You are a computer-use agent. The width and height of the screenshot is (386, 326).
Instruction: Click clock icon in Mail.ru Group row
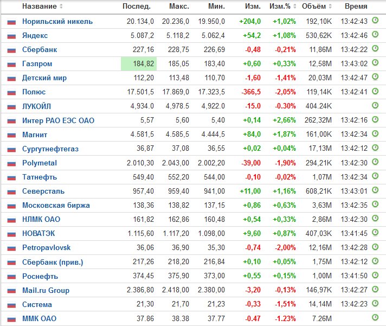tap(375, 289)
